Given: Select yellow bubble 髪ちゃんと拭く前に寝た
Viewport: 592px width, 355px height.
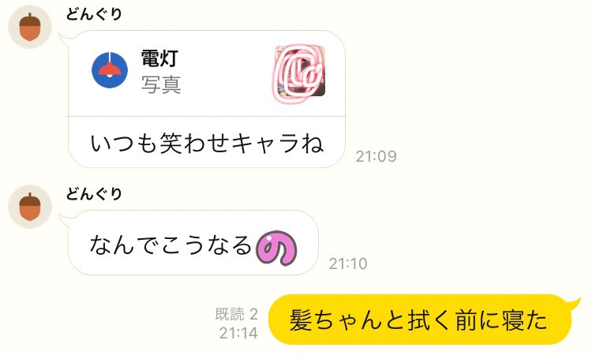Looking at the screenshot, I should click(x=420, y=319).
